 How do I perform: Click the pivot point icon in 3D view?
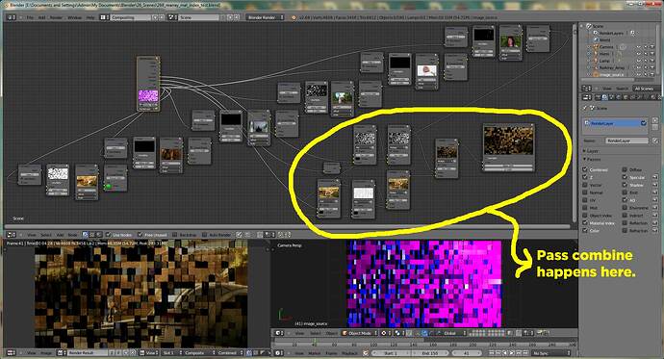pyautogui.click(x=398, y=333)
